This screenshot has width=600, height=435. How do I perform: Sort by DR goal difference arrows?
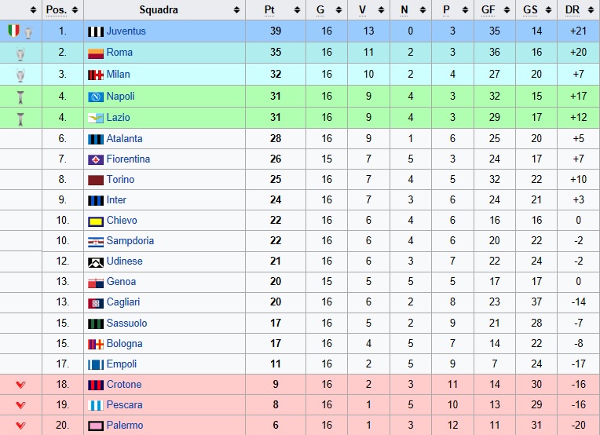pos(591,10)
